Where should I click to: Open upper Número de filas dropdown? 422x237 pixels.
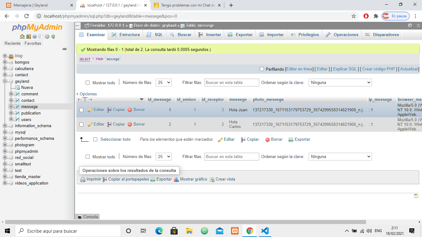point(164,83)
